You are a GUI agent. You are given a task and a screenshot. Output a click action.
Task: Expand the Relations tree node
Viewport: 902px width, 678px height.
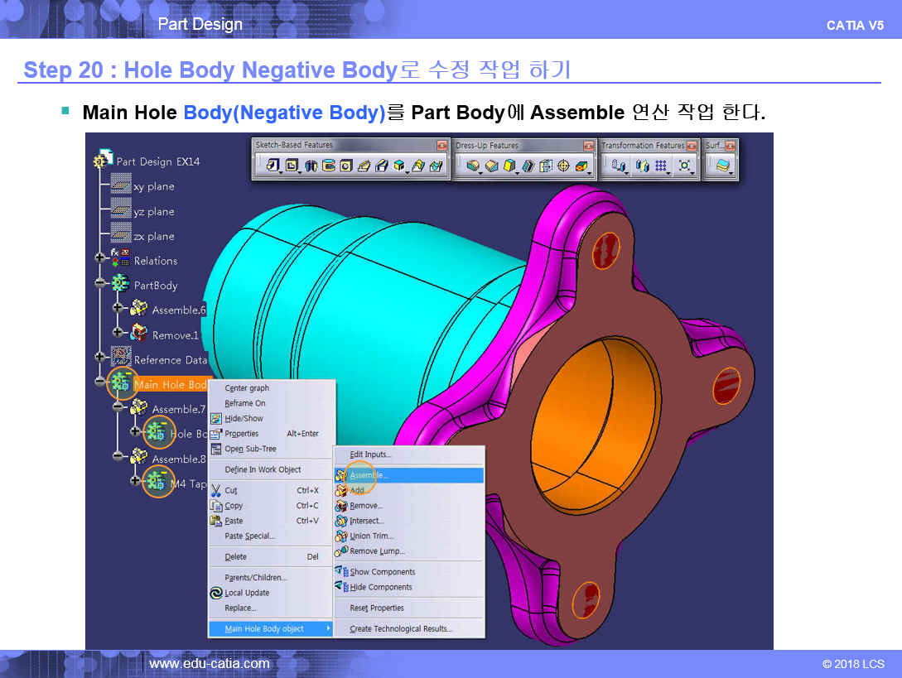click(x=101, y=259)
